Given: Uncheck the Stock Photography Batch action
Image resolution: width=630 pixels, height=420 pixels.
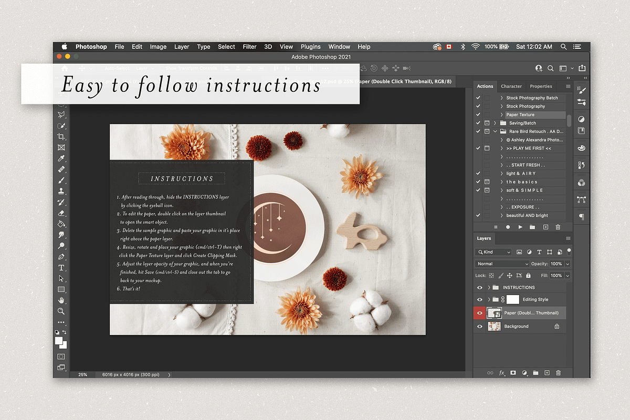Looking at the screenshot, I should click(478, 98).
